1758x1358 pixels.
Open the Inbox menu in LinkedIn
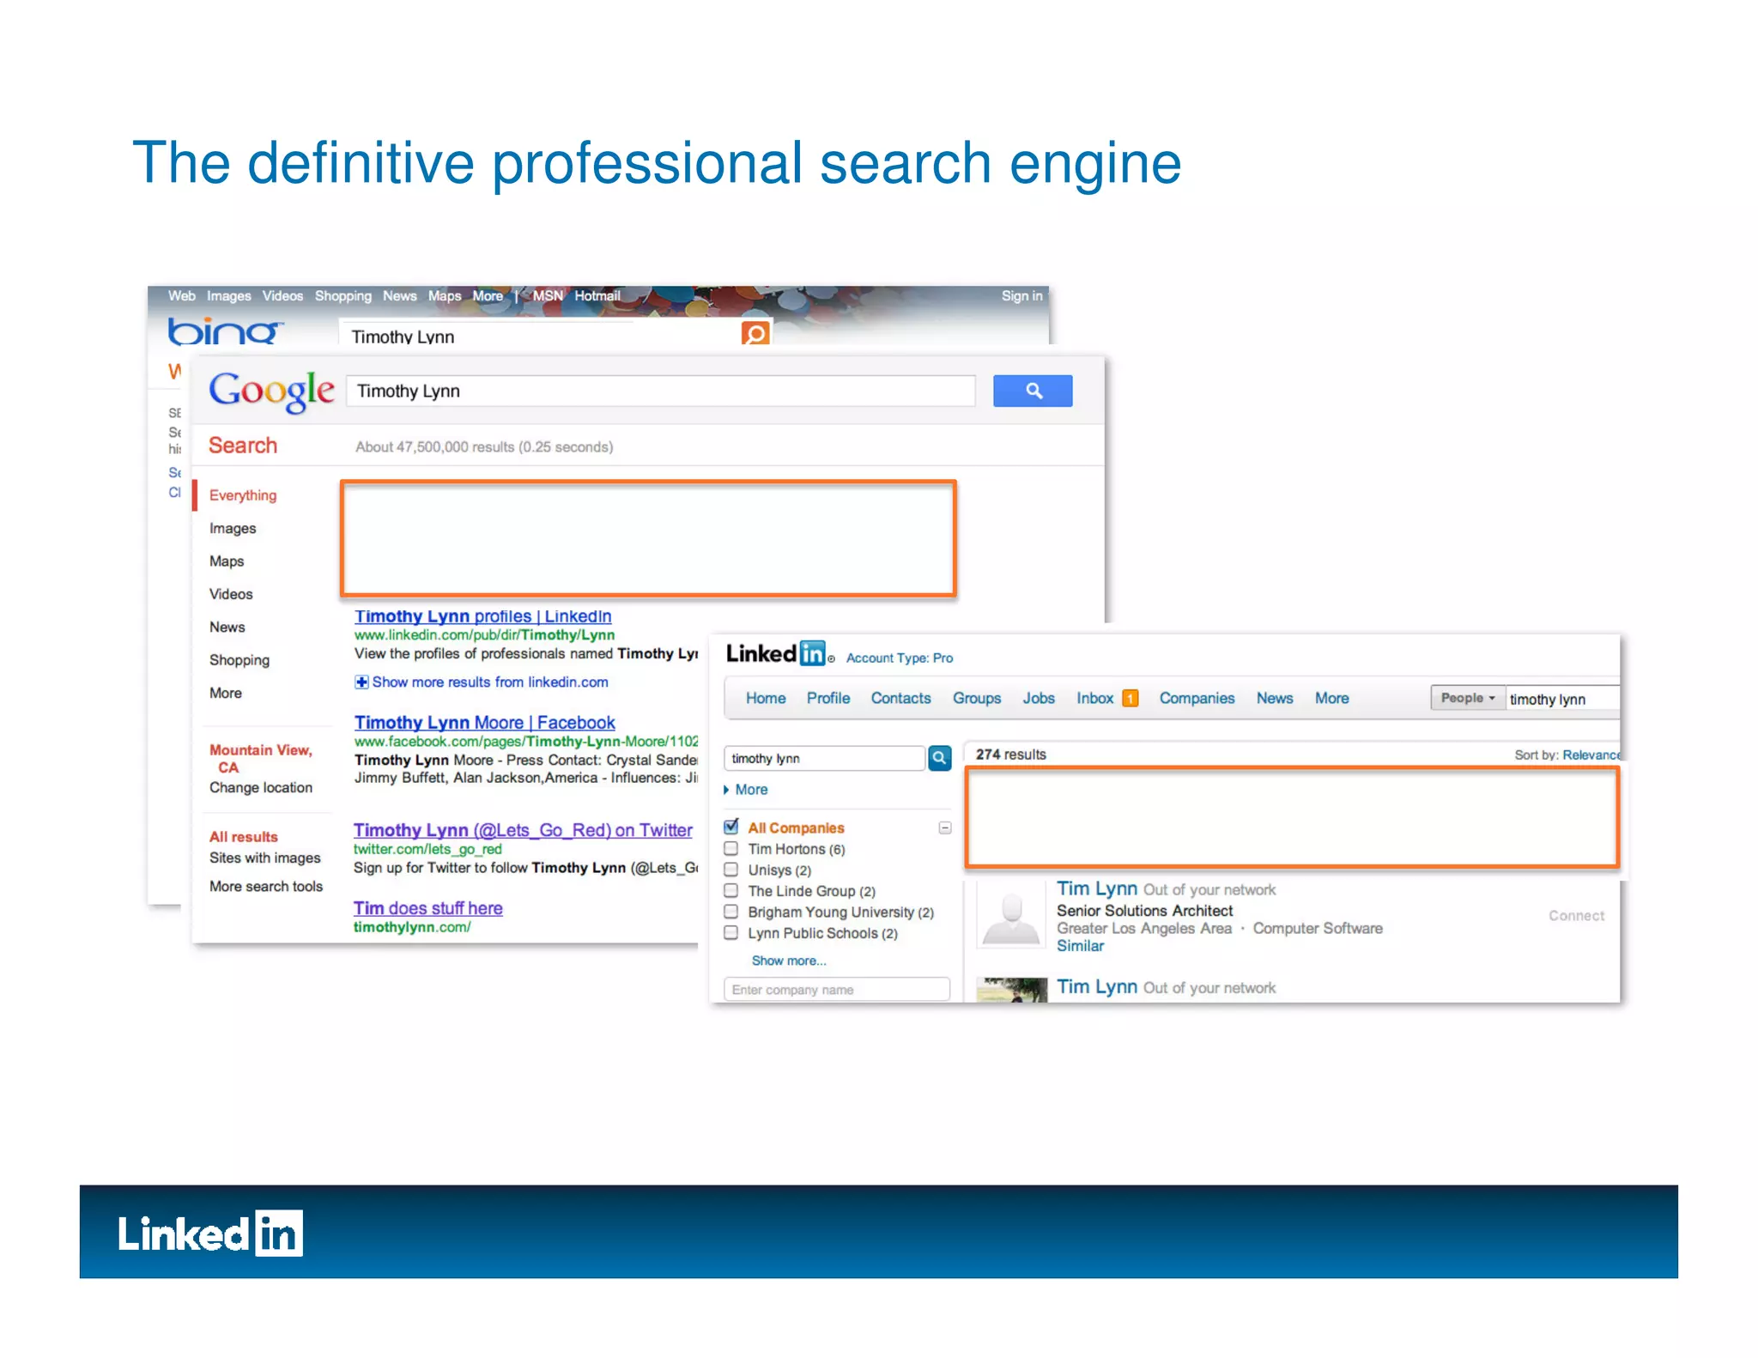1095,699
